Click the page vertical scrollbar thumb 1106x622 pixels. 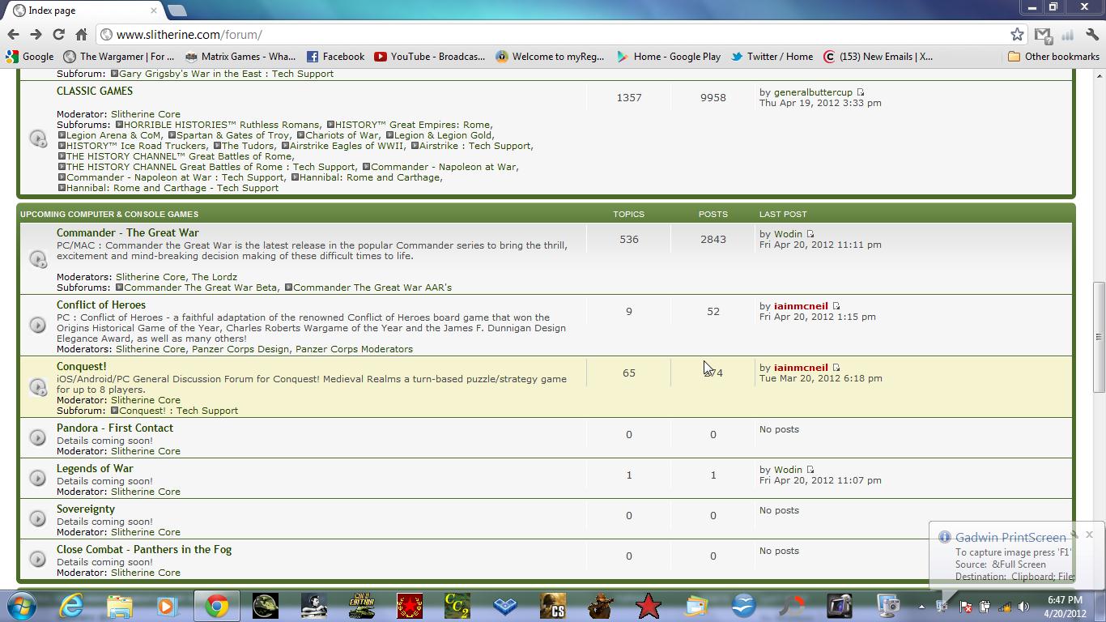1099,336
